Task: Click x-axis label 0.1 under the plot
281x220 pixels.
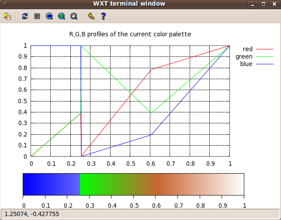Action: [x=51, y=164]
